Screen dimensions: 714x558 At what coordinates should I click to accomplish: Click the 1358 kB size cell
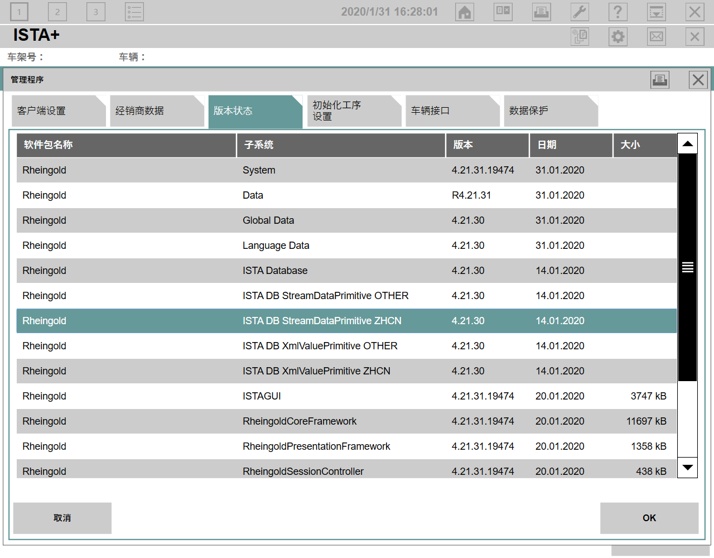[649, 446]
